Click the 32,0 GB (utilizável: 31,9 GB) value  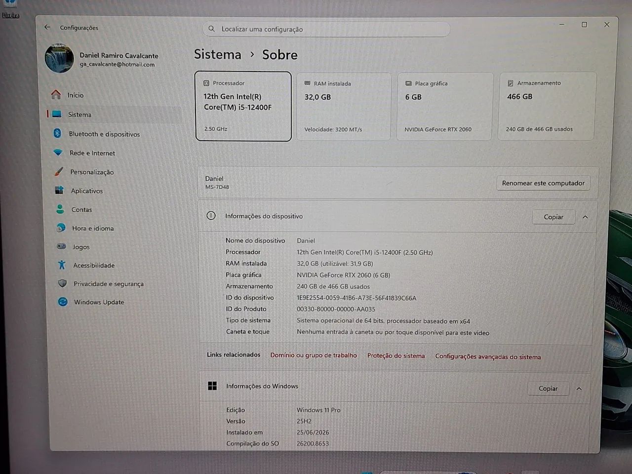[335, 264]
